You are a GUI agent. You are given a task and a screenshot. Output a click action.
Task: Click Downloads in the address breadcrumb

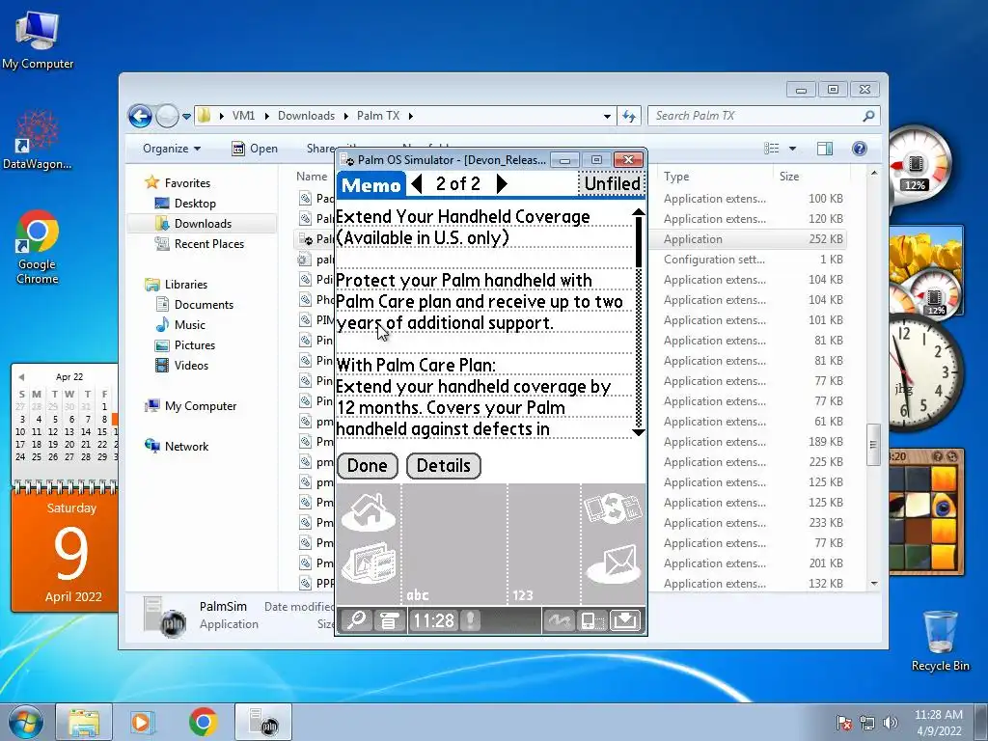pyautogui.click(x=306, y=116)
